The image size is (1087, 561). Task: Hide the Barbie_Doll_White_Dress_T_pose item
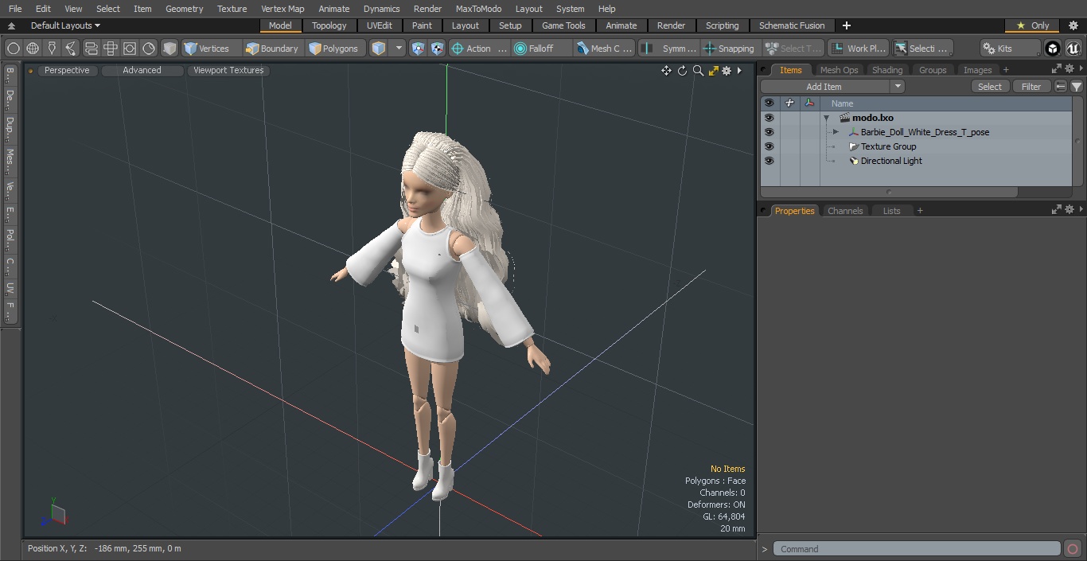click(x=769, y=132)
